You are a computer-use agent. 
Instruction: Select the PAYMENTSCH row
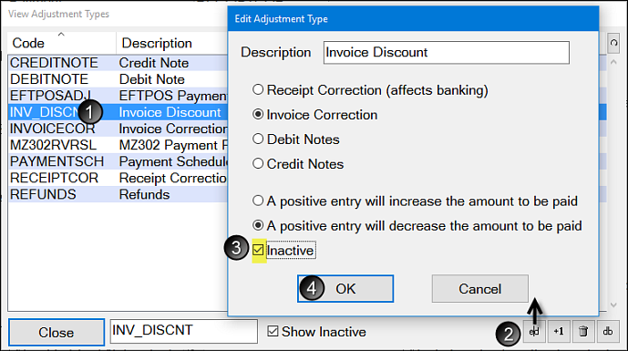coord(118,161)
